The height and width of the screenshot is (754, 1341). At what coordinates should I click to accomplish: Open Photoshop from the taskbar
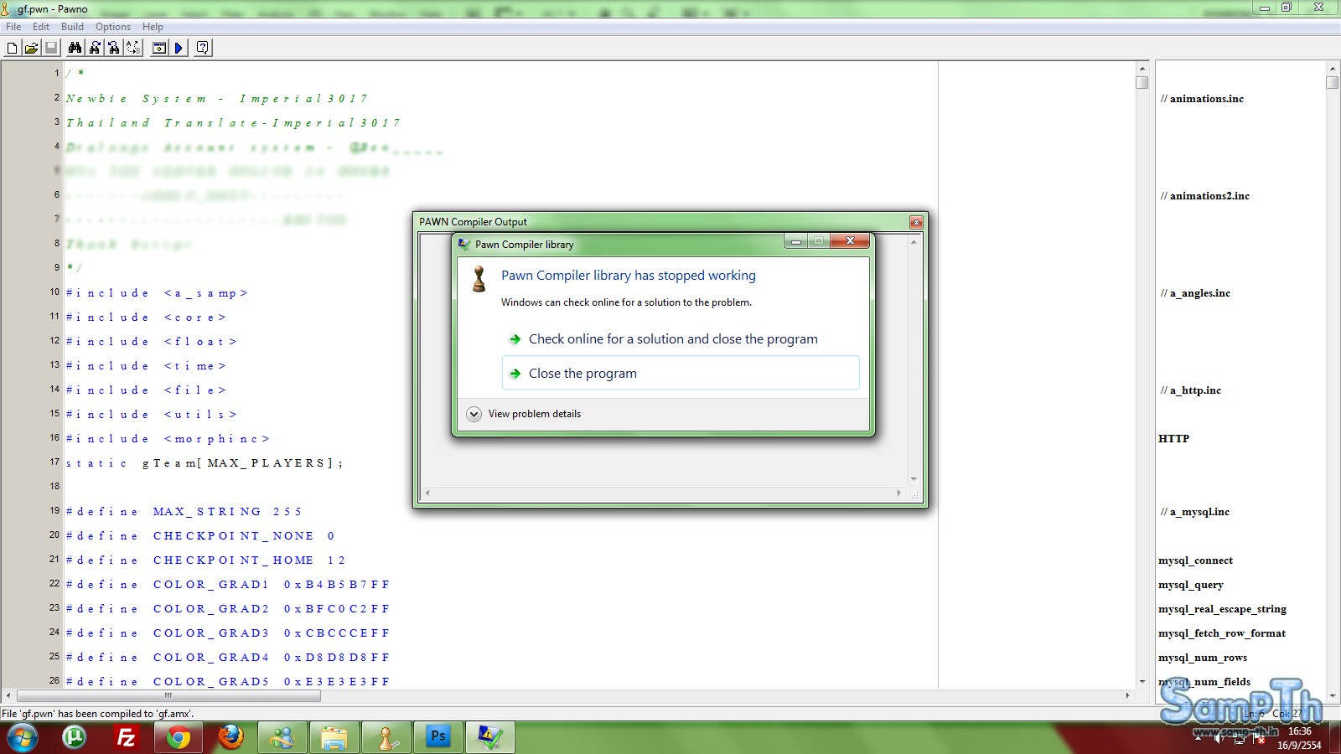[x=438, y=737]
